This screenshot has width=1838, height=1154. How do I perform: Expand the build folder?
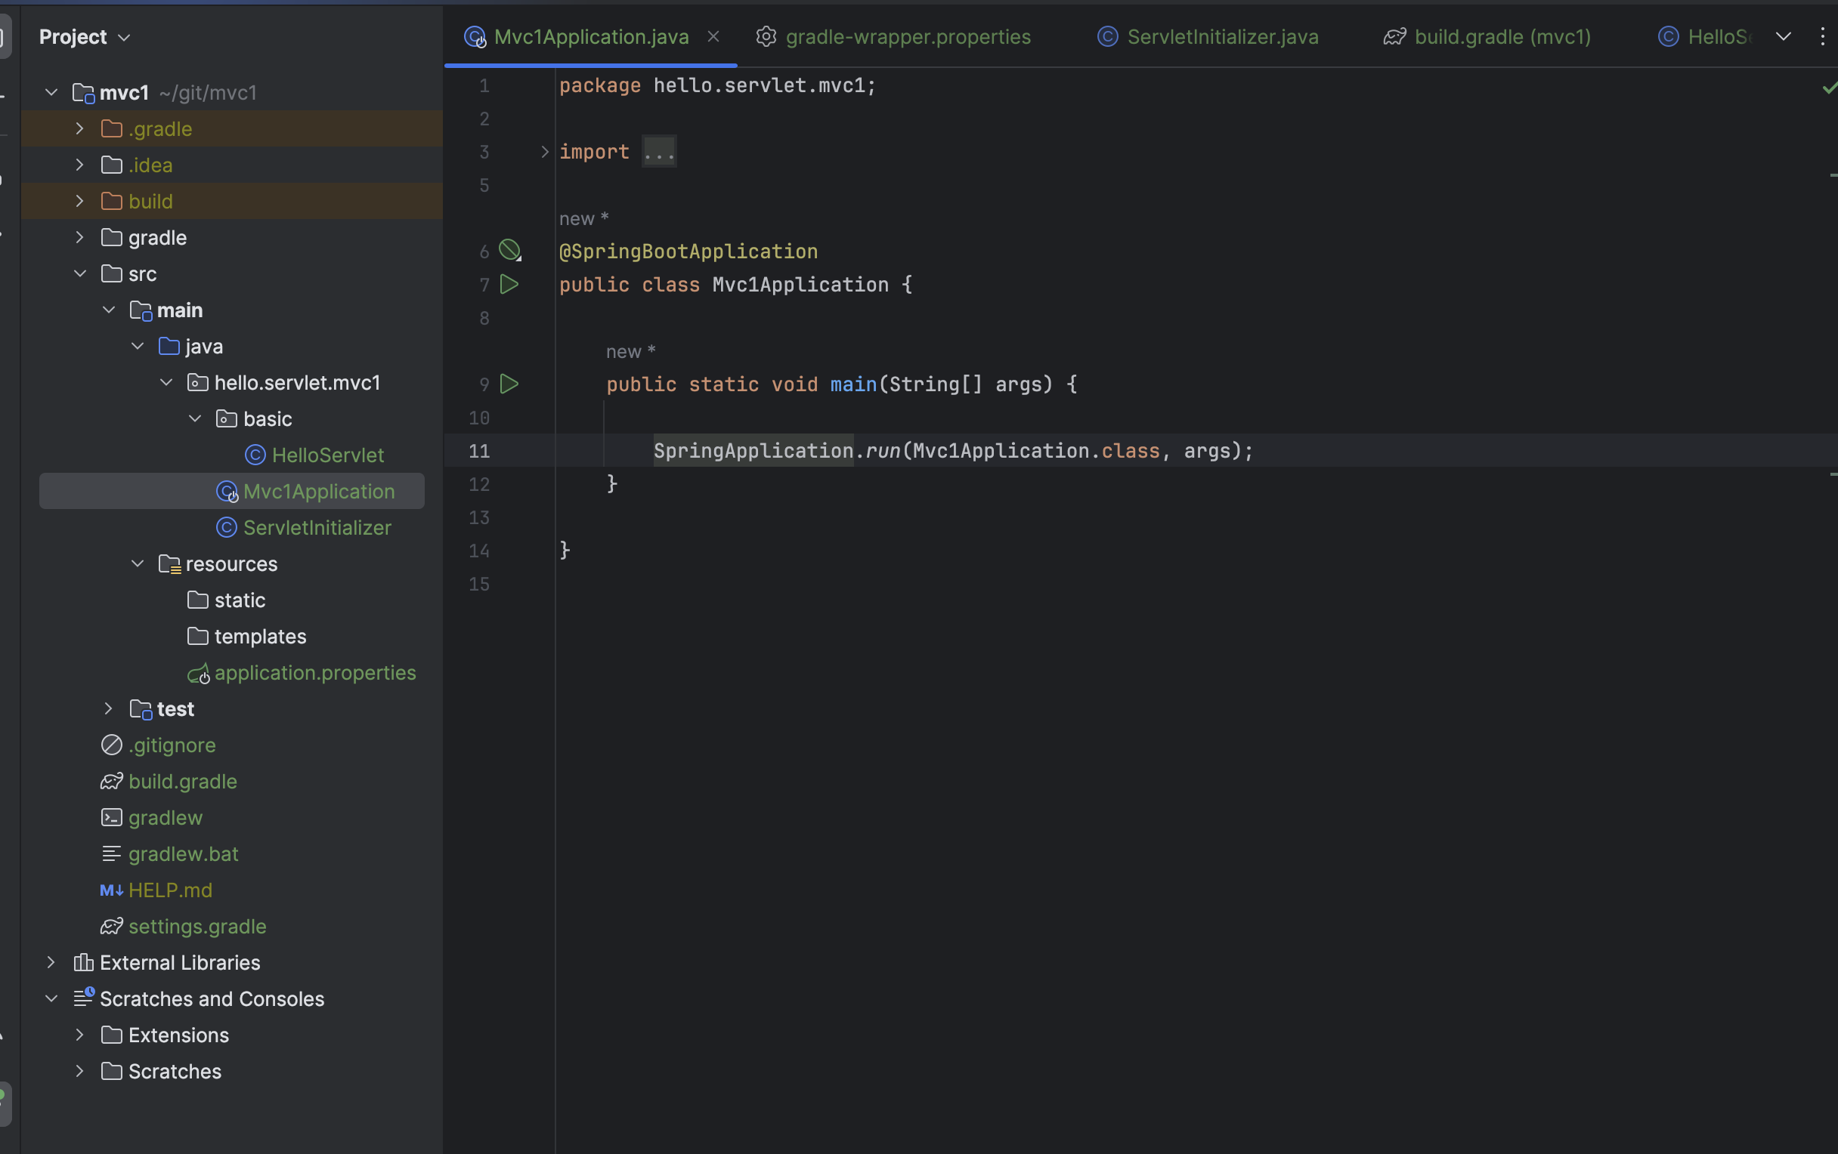[79, 202]
